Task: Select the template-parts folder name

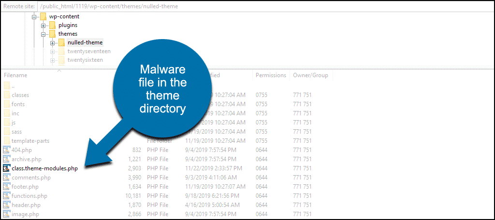Action: click(x=30, y=141)
